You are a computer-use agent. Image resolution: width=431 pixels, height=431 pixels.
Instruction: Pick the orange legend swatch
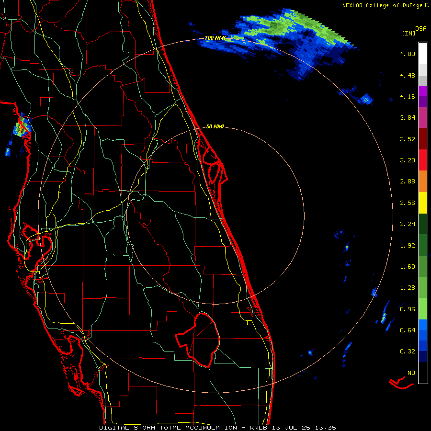(423, 181)
